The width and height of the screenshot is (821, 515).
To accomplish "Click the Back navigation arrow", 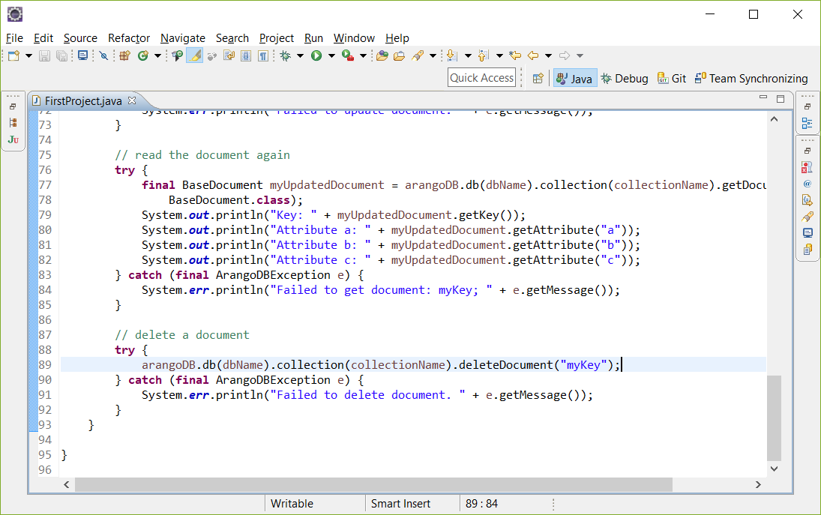I will (533, 55).
